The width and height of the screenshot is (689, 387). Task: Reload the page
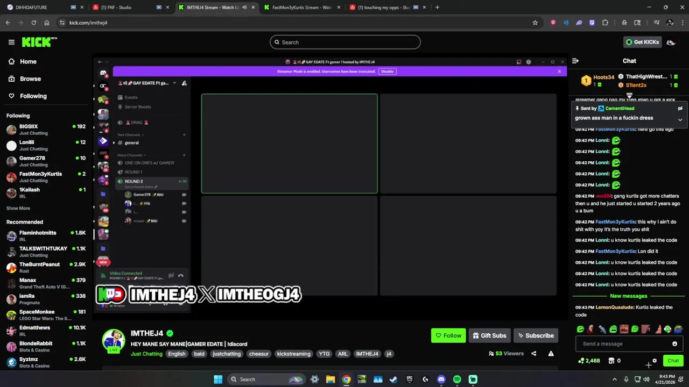coord(33,23)
